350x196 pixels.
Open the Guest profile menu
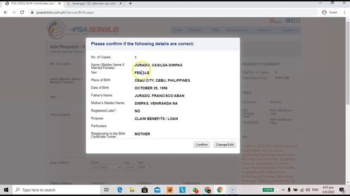pyautogui.click(x=330, y=13)
